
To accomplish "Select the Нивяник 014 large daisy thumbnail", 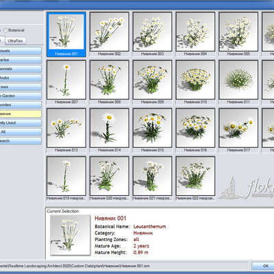I will coord(110,128).
